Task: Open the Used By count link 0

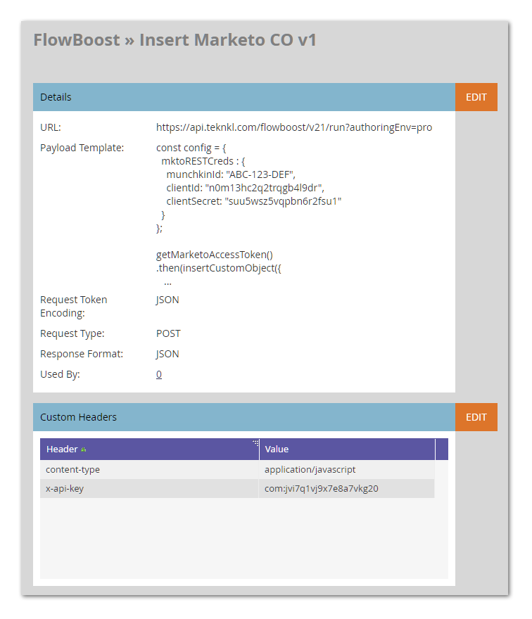Action: (159, 374)
